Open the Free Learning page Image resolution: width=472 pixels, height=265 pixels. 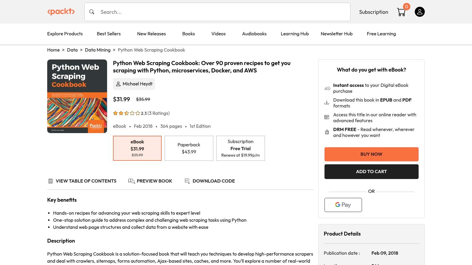tap(381, 34)
